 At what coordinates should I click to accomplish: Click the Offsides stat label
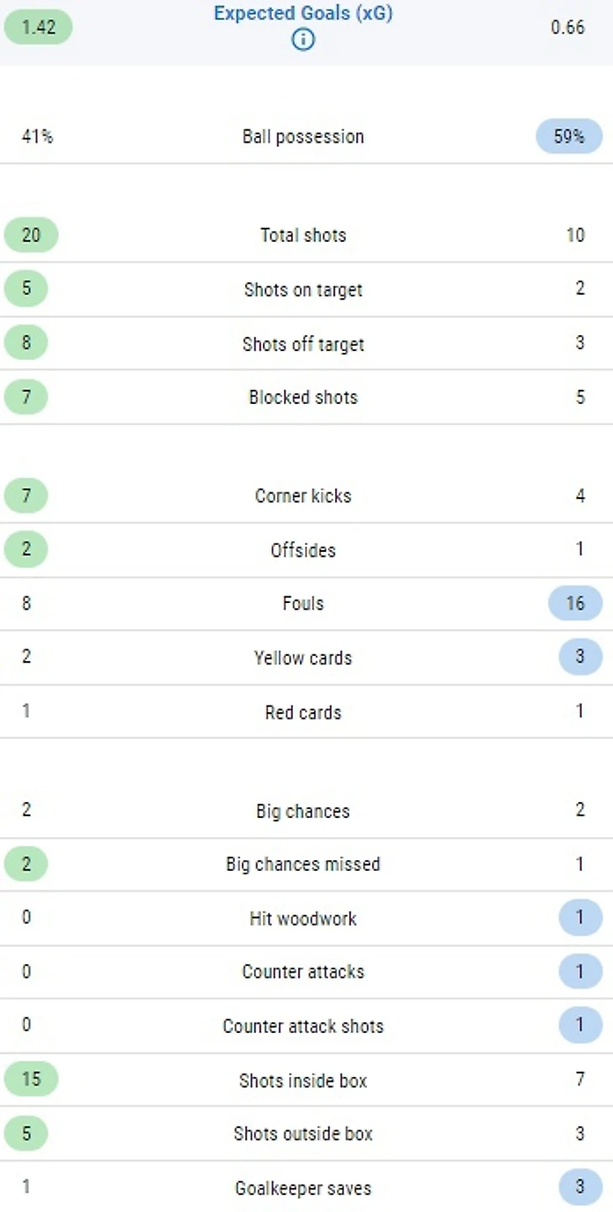(x=303, y=550)
